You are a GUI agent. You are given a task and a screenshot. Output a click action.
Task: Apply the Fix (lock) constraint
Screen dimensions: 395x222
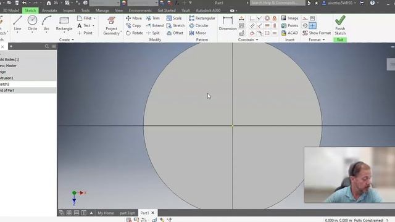[275, 18]
